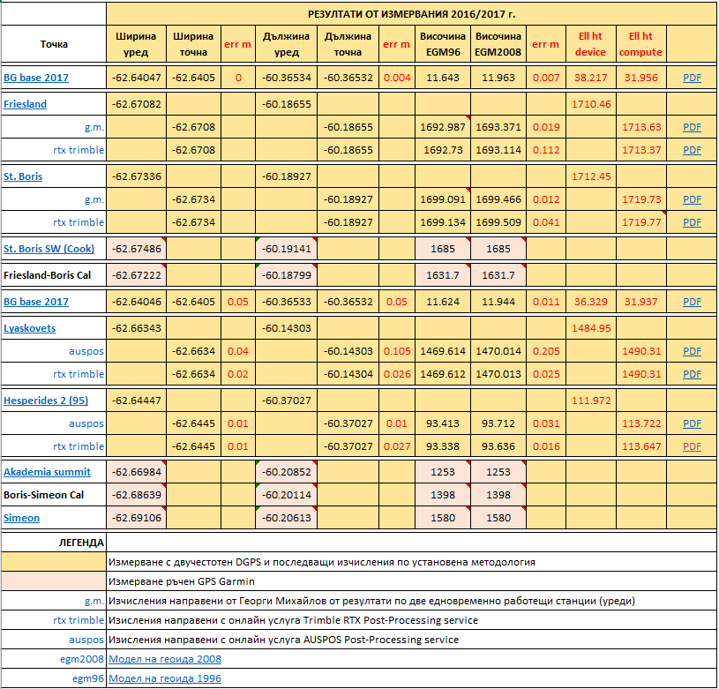Open the St. Boris point link
Screen dimensions: 719x689
(23, 176)
